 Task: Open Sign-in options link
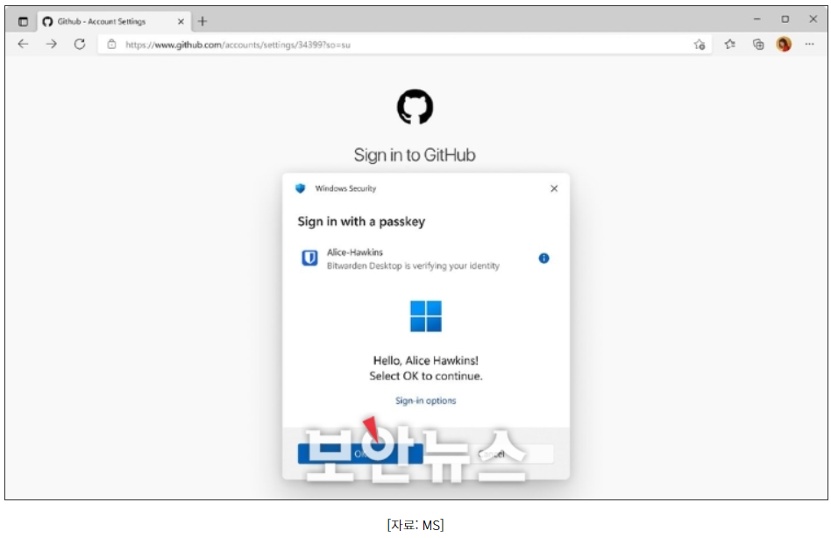(425, 400)
